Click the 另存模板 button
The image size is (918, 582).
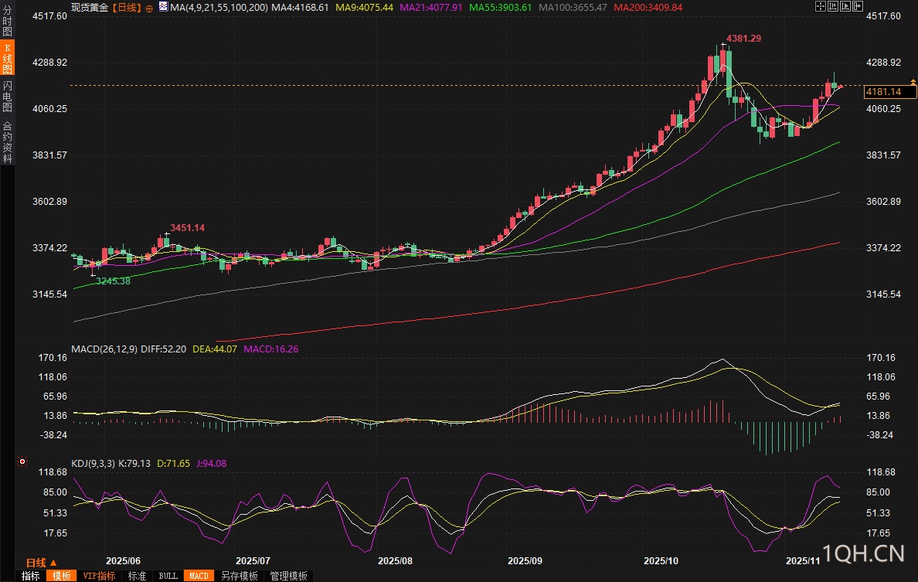pyautogui.click(x=239, y=576)
